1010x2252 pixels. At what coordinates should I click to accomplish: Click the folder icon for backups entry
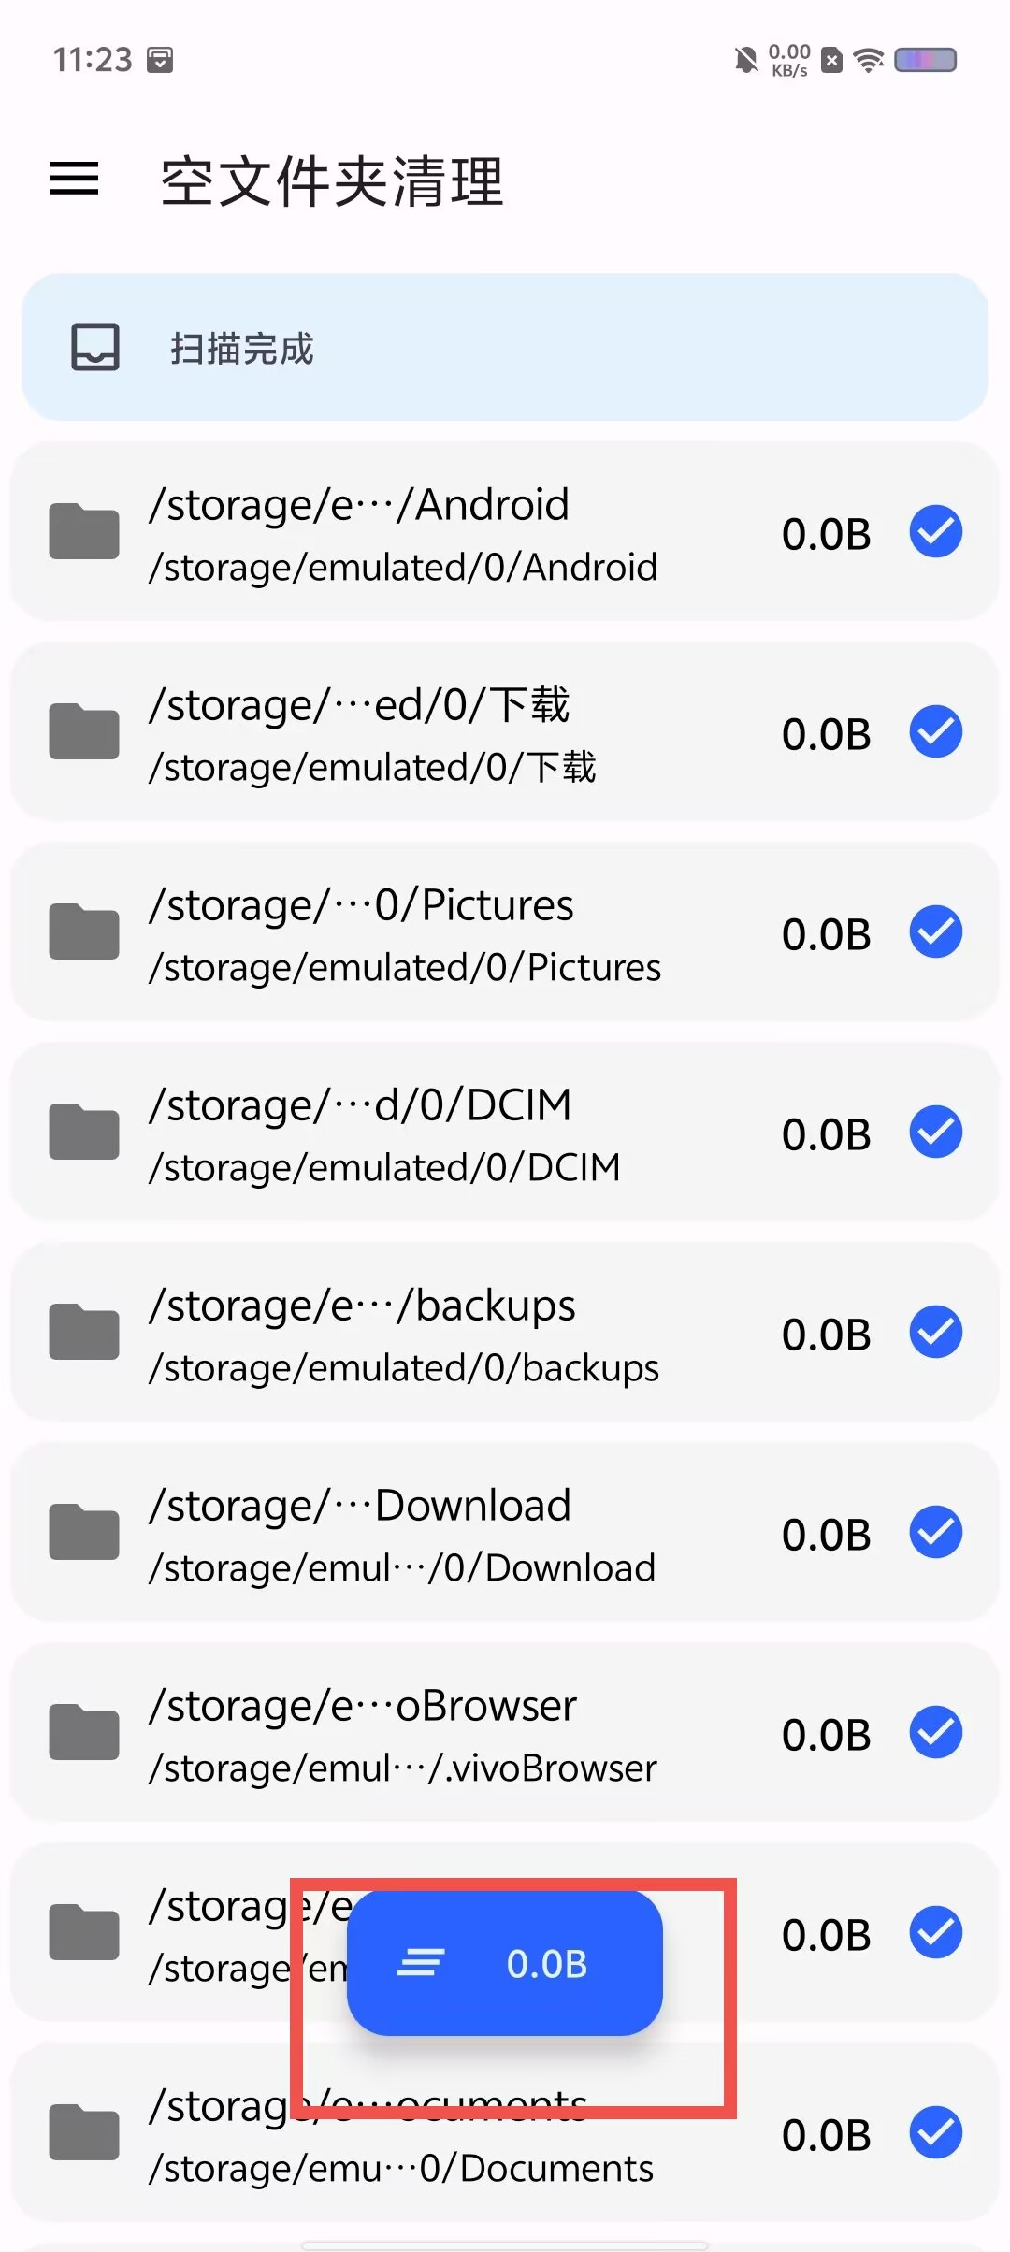coord(84,1332)
